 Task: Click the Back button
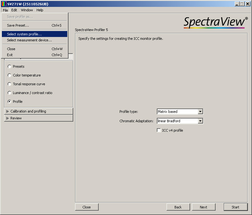click(x=178, y=207)
